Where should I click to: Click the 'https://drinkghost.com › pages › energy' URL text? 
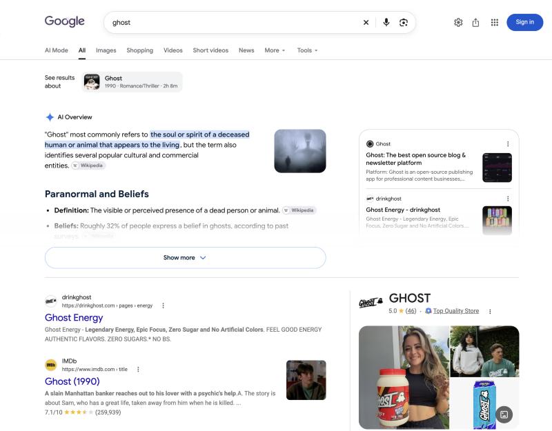tap(108, 305)
